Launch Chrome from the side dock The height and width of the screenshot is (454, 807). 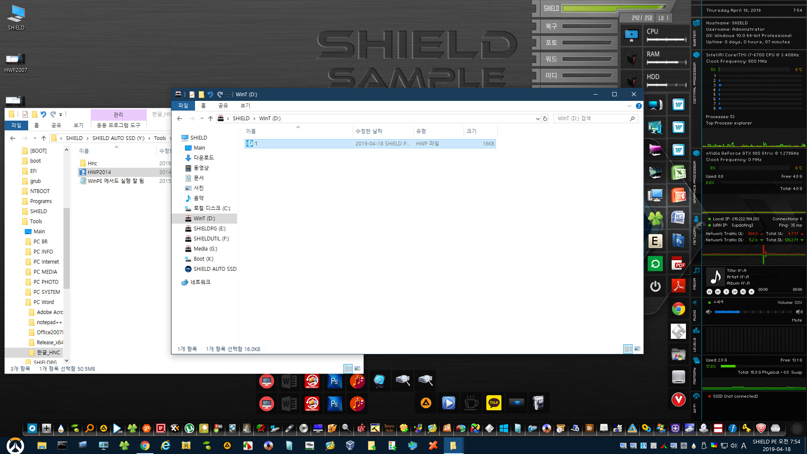[678, 309]
